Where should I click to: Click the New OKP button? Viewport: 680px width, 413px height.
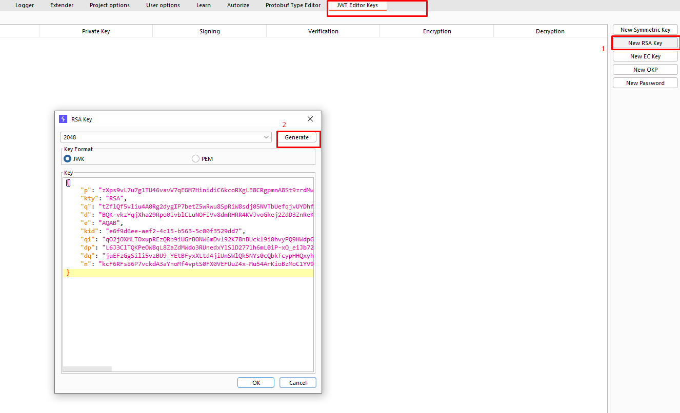(645, 70)
